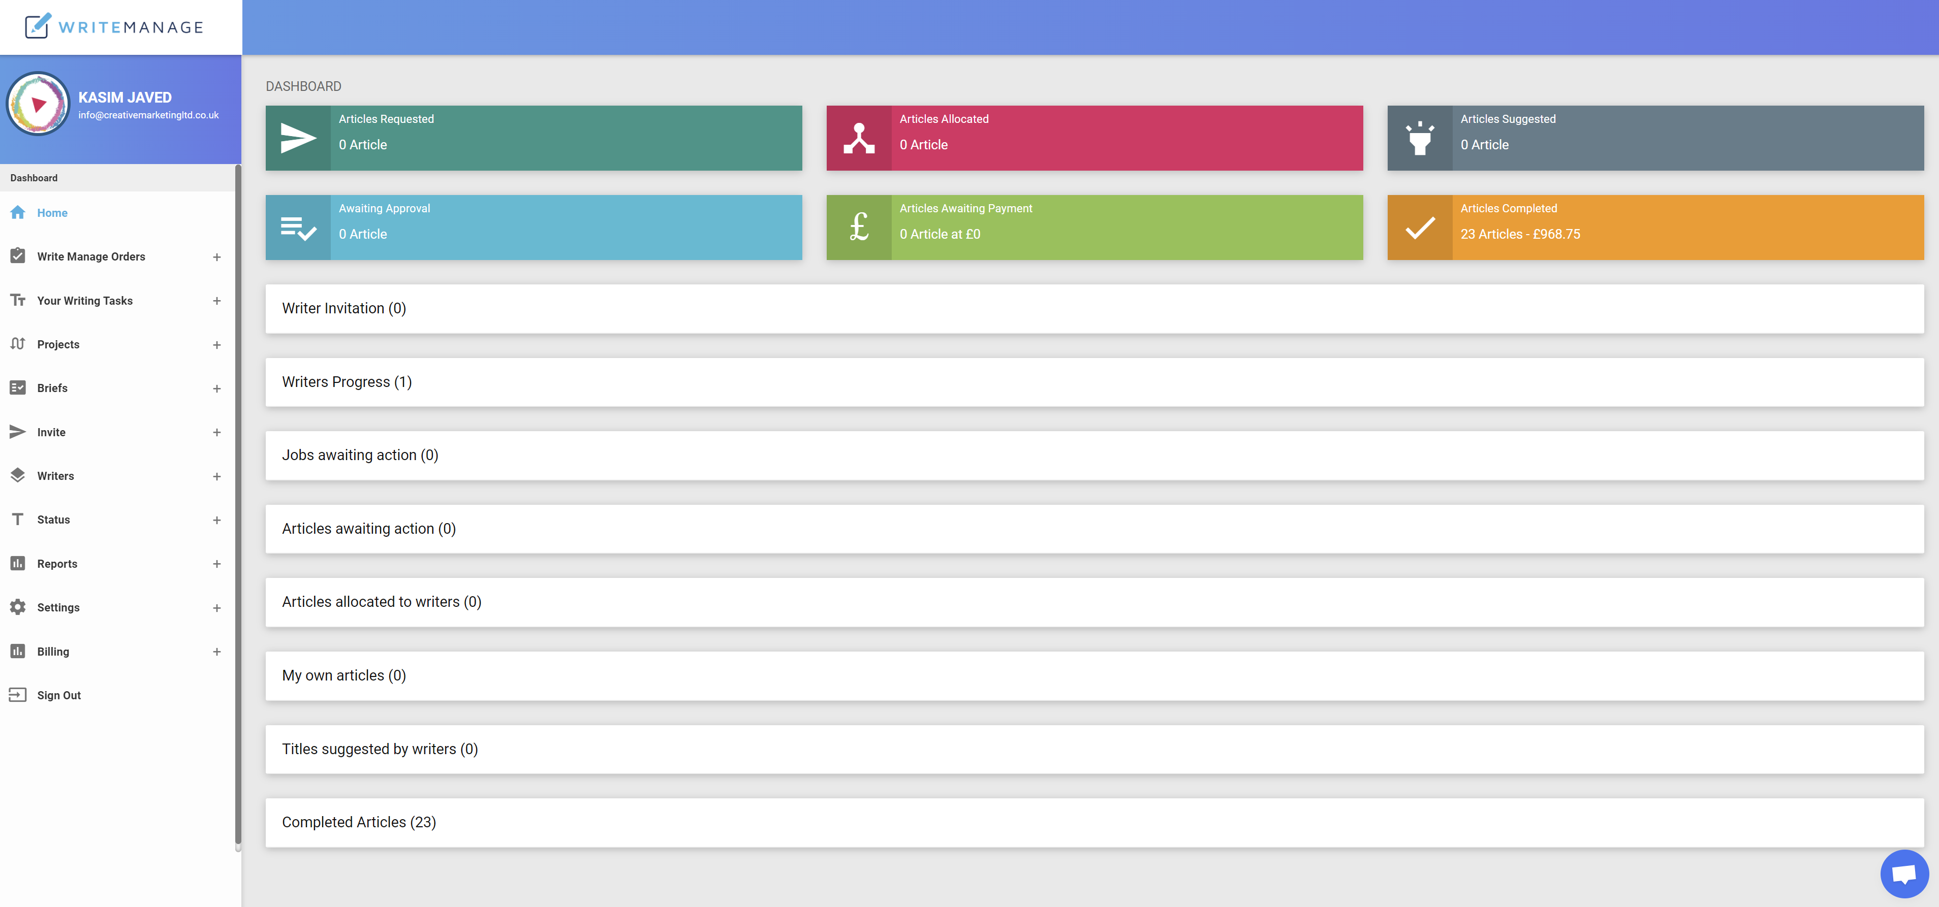
Task: Expand the Write Manage Orders section
Action: 217,256
